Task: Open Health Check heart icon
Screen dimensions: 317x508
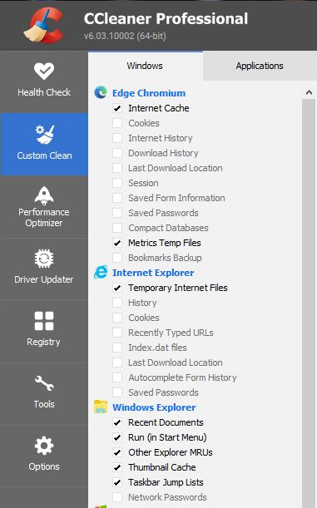Action: [x=44, y=71]
